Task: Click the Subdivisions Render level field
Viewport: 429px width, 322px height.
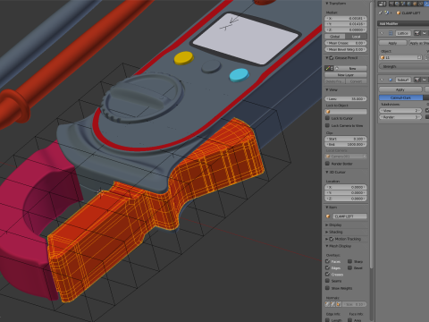Action: [x=400, y=117]
